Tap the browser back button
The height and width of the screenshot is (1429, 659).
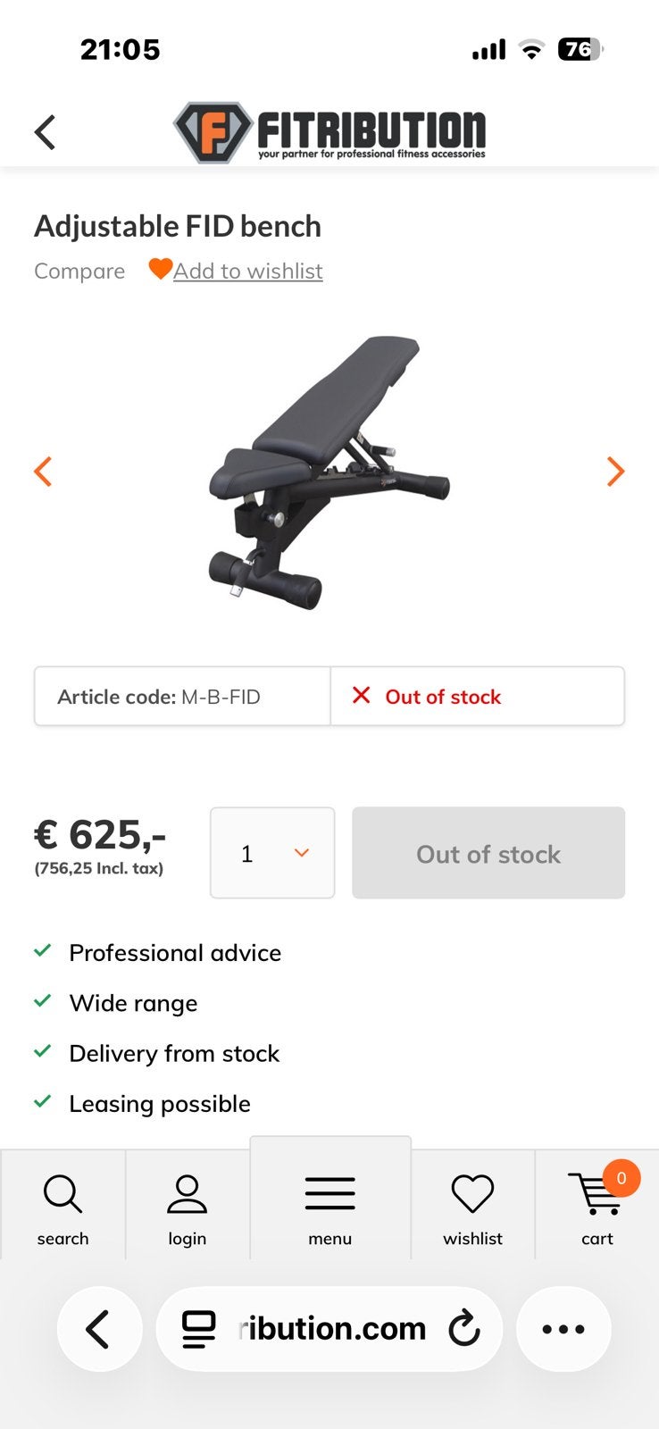[x=99, y=1329]
